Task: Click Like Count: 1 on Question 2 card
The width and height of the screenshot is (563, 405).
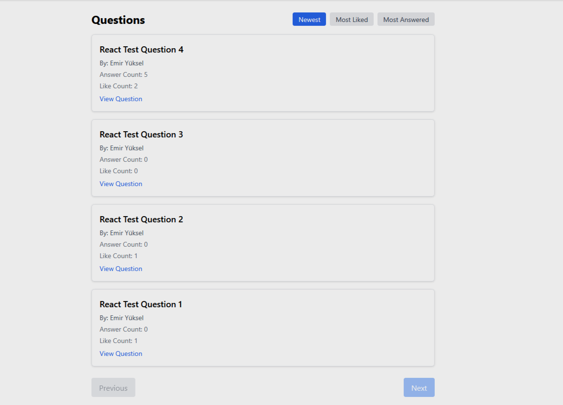Action: pyautogui.click(x=119, y=256)
